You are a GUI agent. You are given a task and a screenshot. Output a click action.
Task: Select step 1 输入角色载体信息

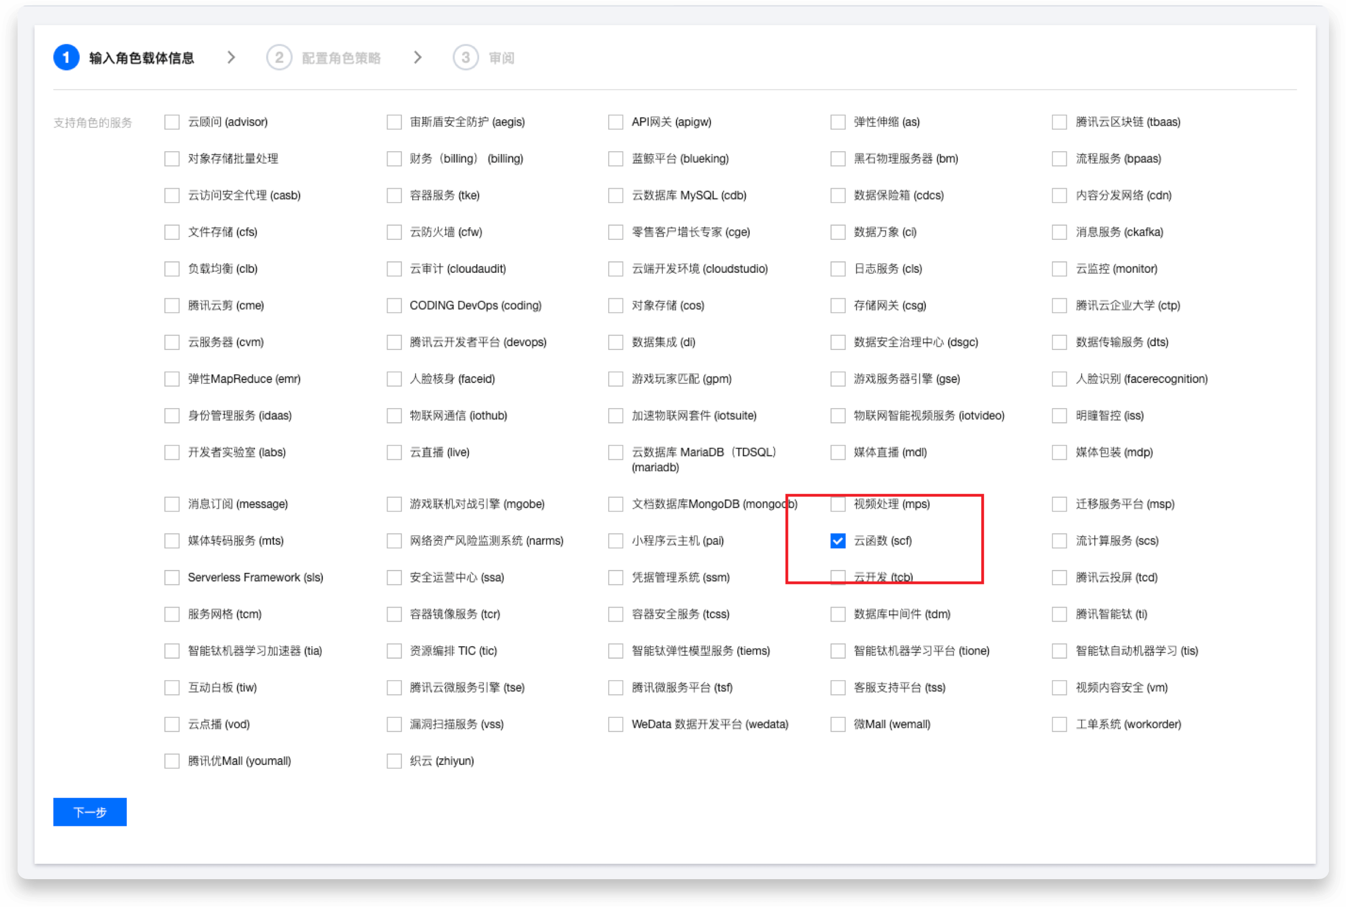click(124, 58)
